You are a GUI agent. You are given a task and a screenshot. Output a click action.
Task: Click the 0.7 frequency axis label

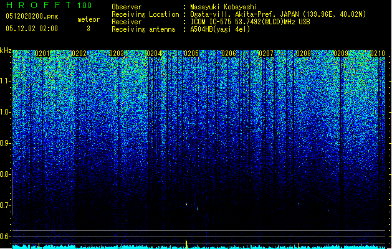point(6,205)
